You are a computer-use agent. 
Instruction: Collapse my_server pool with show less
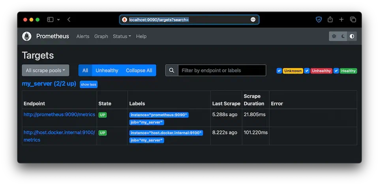click(x=88, y=84)
